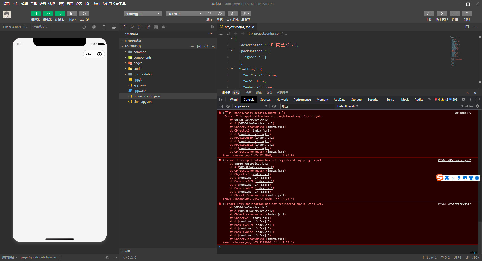Split the editor view
The width and height of the screenshot is (482, 261).
467,27
